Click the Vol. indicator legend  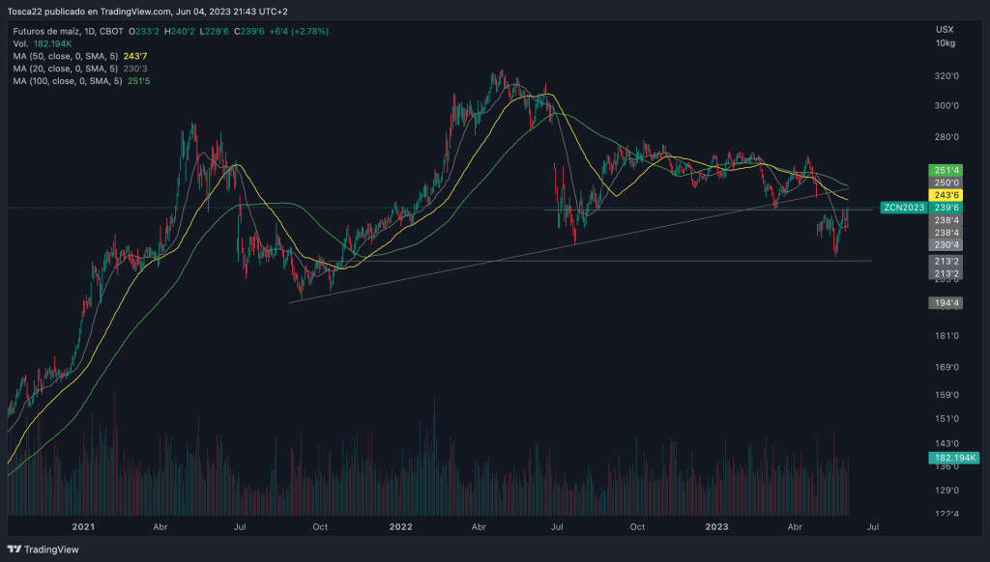point(21,44)
